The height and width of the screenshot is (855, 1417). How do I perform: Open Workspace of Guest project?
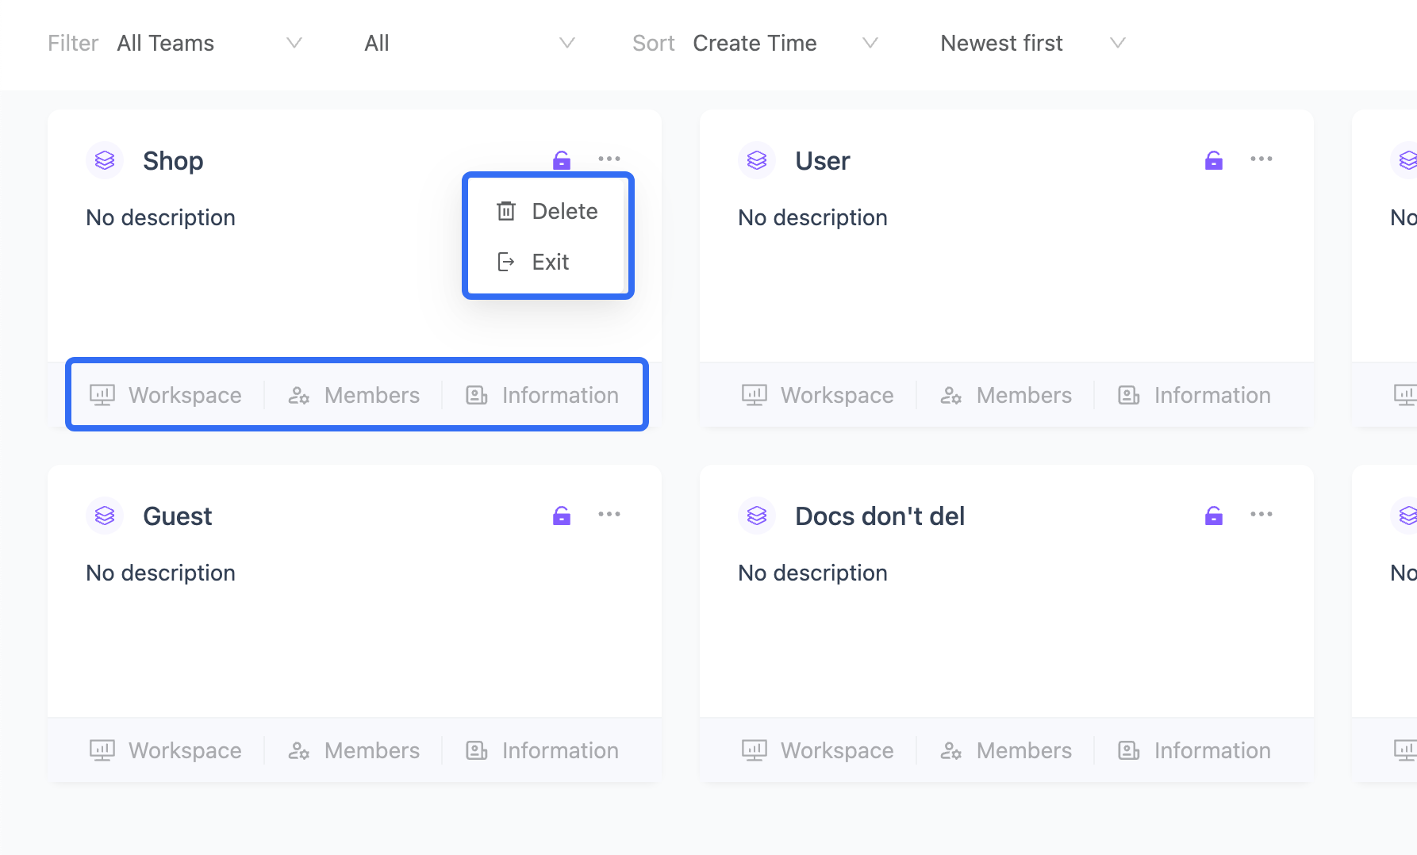click(166, 750)
